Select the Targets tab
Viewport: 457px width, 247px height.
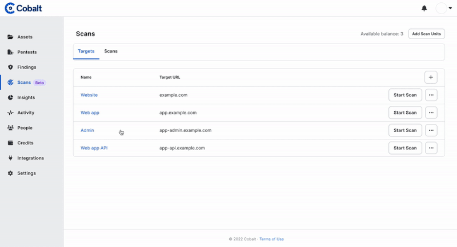point(86,51)
